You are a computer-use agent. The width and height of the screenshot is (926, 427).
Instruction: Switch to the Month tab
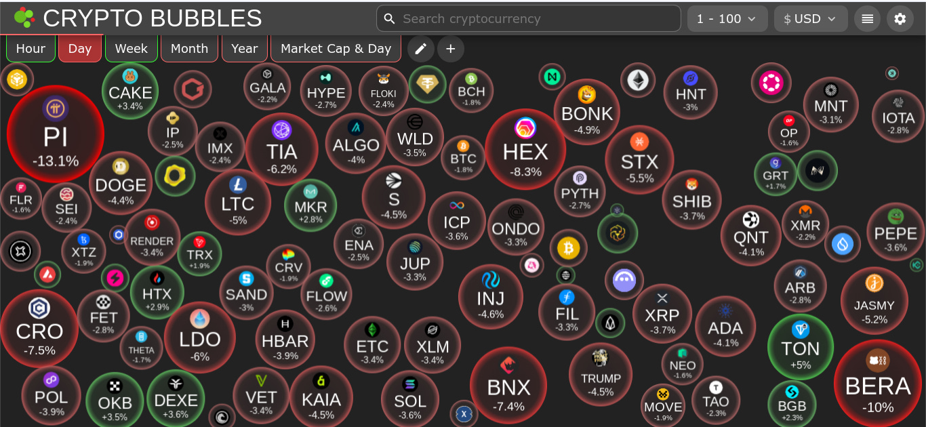coord(189,49)
